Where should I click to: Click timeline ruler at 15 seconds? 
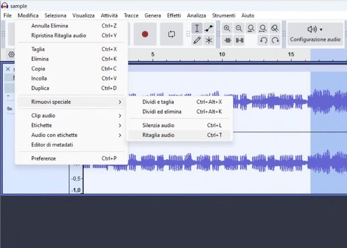[291, 55]
